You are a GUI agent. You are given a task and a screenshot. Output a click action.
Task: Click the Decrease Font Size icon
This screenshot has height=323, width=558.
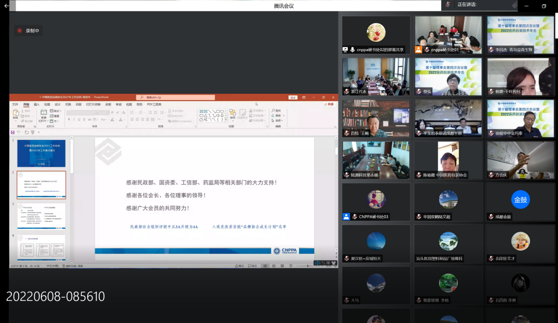click(x=118, y=112)
